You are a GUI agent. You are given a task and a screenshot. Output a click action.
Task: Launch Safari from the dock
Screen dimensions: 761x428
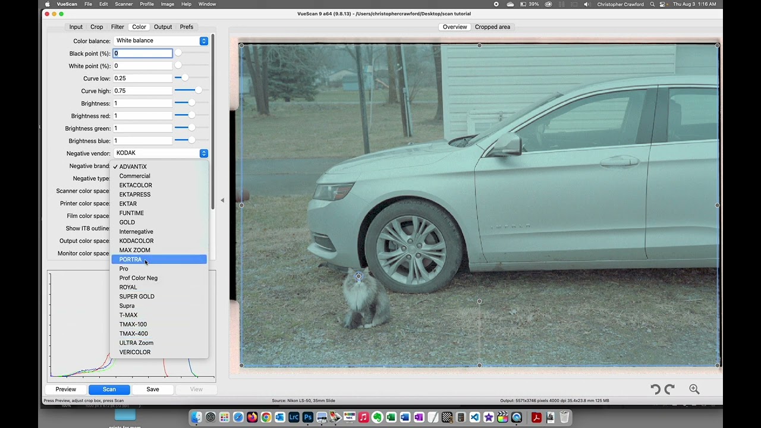click(x=238, y=417)
